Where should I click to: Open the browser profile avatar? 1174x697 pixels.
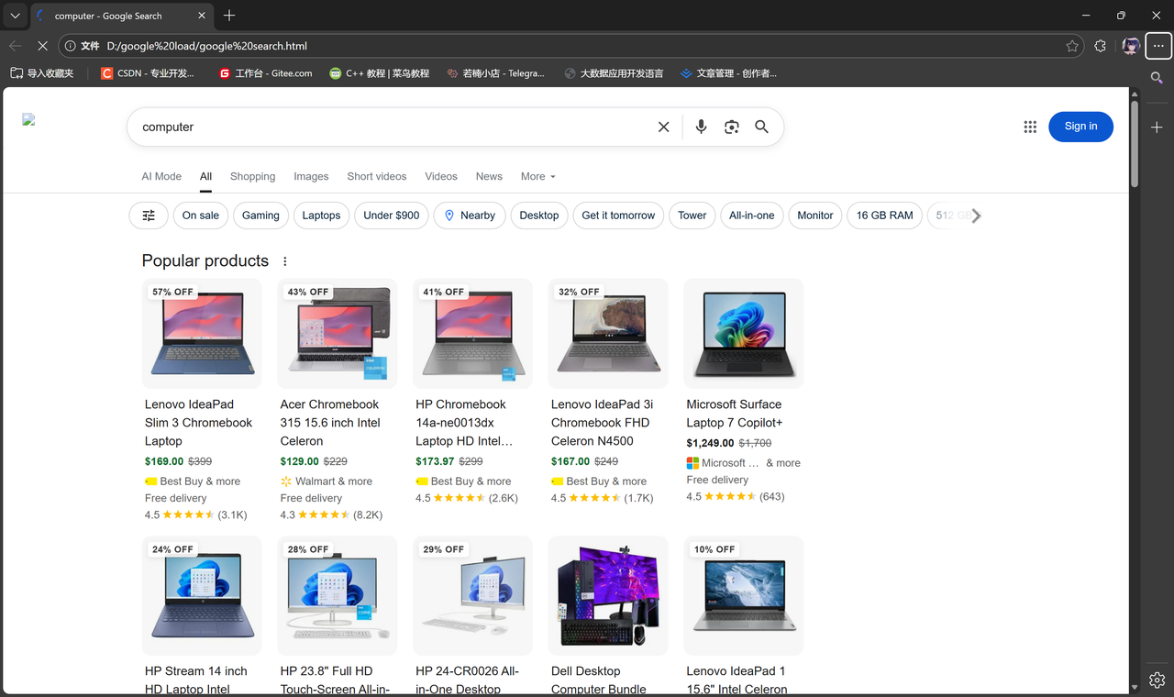click(1131, 46)
